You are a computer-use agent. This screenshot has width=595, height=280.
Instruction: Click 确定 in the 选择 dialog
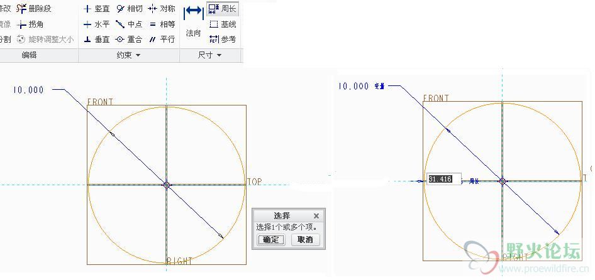pos(271,239)
